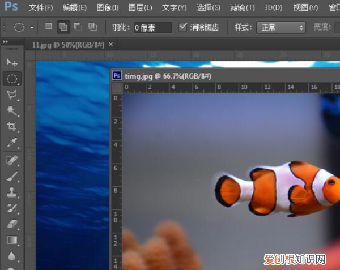The image size is (340, 270).
Task: Open the 视图(V) menu
Action: tap(305, 8)
